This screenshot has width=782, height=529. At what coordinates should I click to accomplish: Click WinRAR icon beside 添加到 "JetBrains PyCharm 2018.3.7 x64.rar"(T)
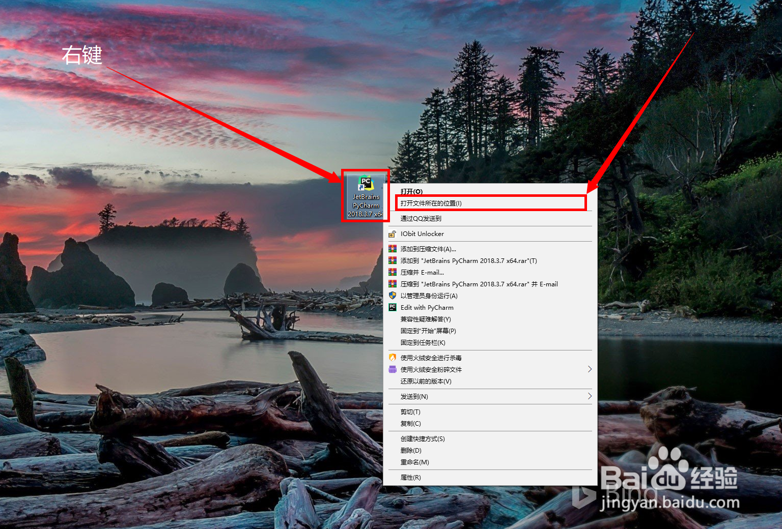pyautogui.click(x=392, y=260)
